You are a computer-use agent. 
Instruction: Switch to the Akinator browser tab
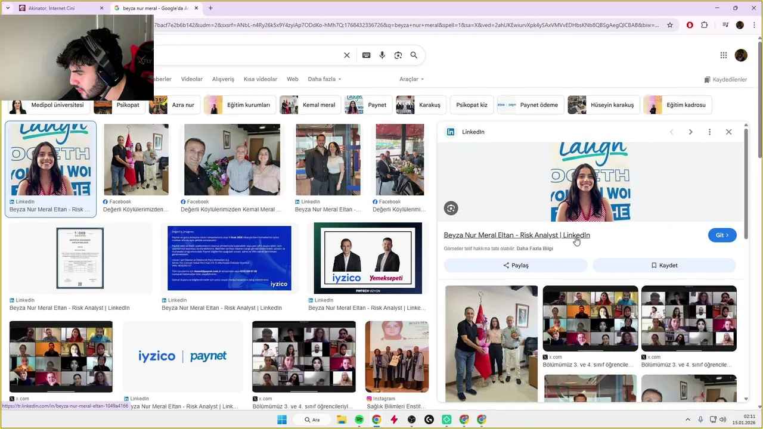pos(60,8)
